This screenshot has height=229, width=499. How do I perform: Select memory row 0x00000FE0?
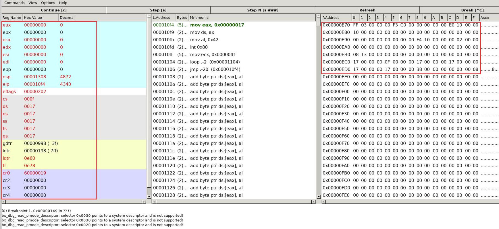[410, 195]
